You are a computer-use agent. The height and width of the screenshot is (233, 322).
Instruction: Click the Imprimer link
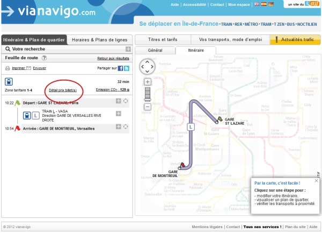click(19, 68)
